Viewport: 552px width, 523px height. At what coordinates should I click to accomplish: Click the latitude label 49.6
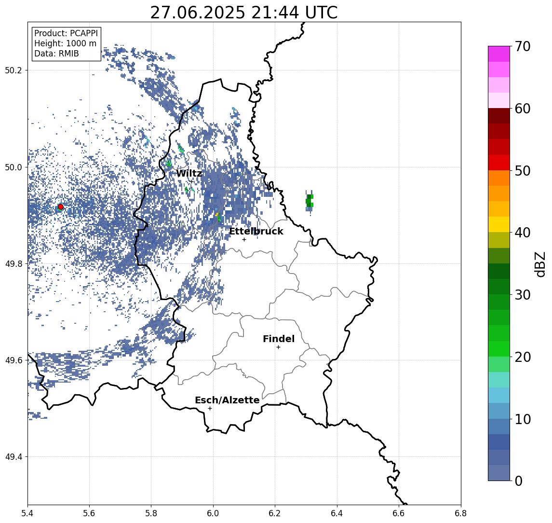coord(13,360)
